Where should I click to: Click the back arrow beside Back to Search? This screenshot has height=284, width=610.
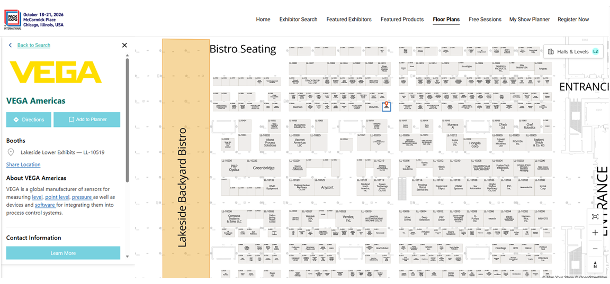(x=11, y=45)
